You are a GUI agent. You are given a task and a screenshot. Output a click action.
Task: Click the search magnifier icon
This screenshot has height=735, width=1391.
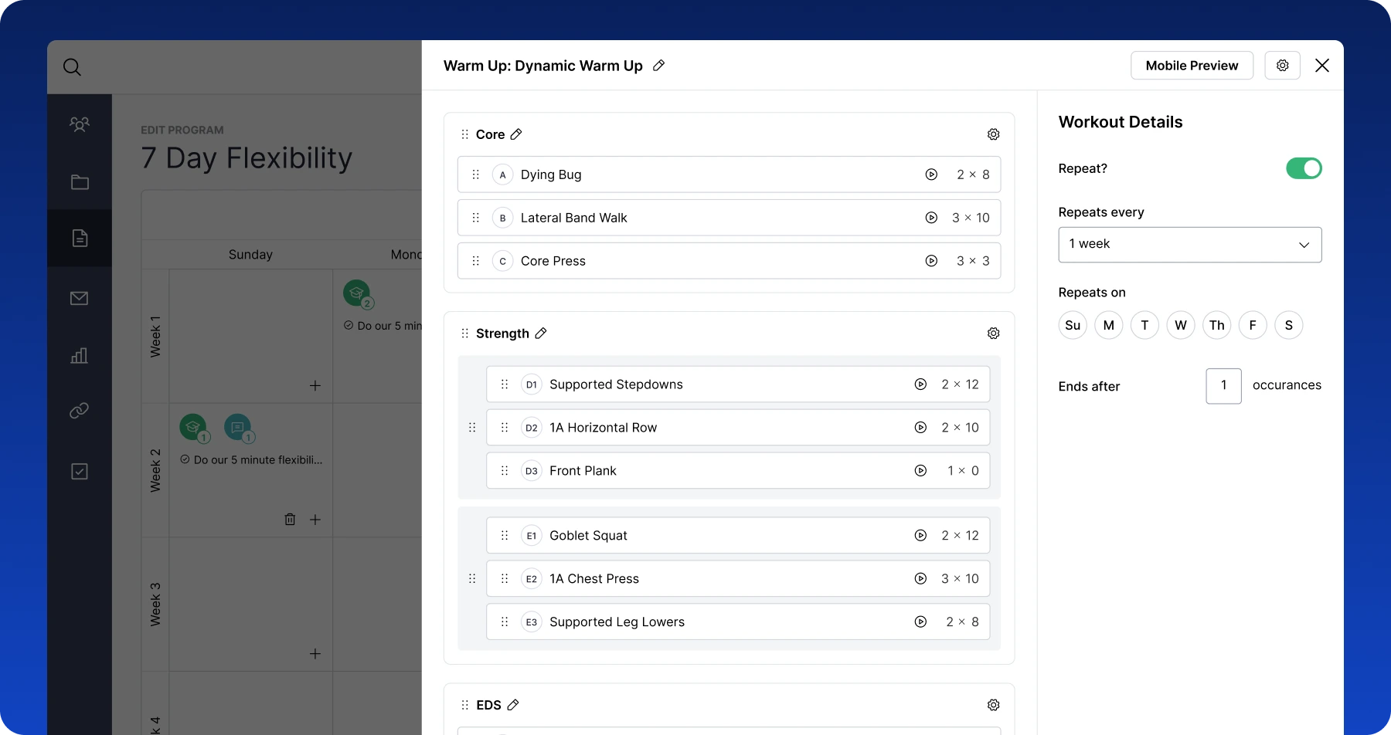pos(72,67)
